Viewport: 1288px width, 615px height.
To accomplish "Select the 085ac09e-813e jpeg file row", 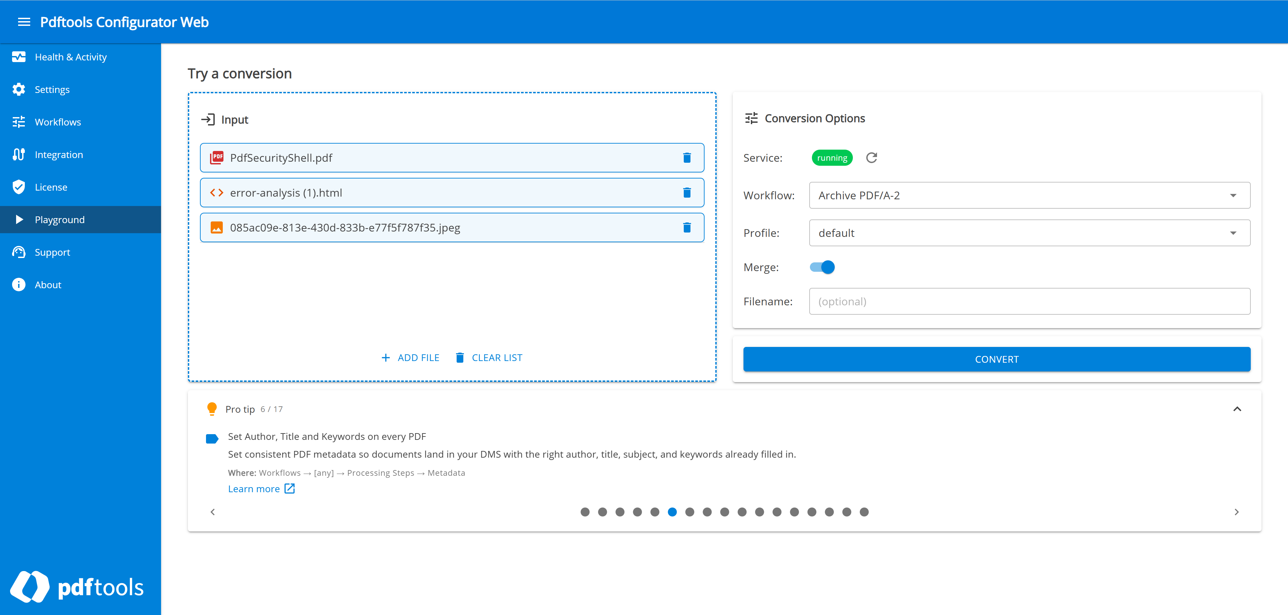I will click(452, 228).
